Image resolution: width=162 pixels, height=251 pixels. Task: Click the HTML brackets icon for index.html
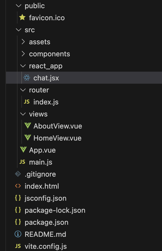point(18,186)
